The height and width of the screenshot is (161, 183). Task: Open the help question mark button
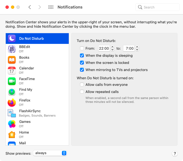click(175, 154)
